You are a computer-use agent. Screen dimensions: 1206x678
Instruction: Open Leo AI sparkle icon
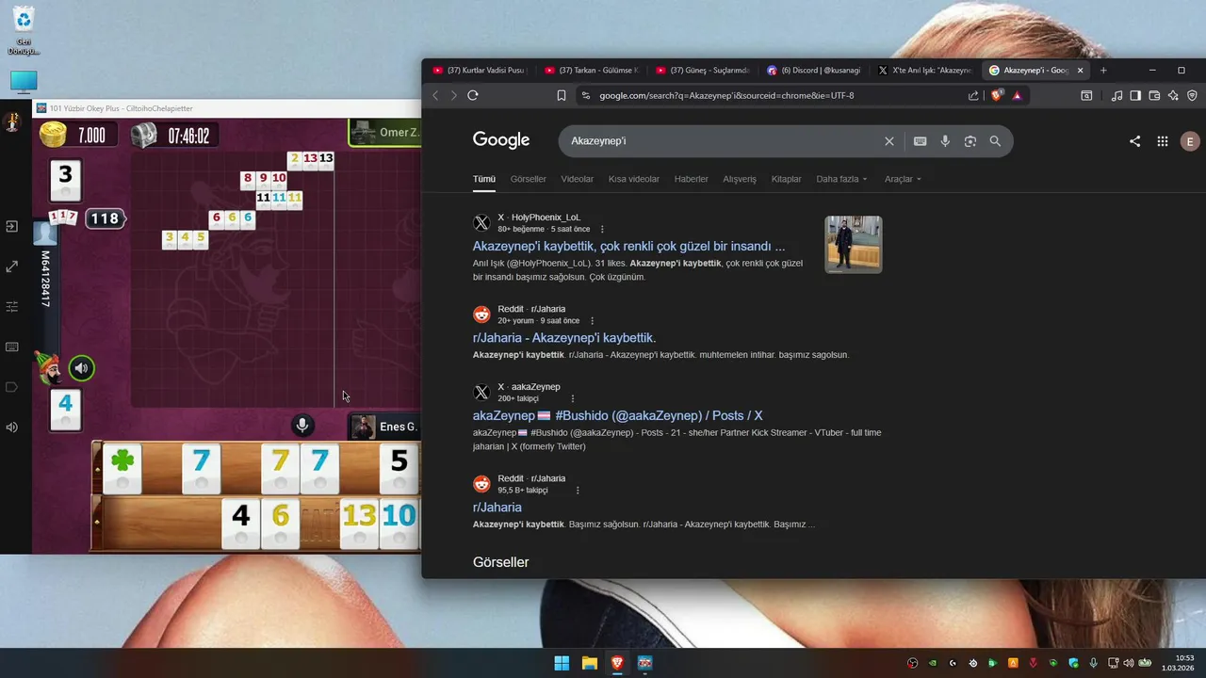coord(1173,95)
